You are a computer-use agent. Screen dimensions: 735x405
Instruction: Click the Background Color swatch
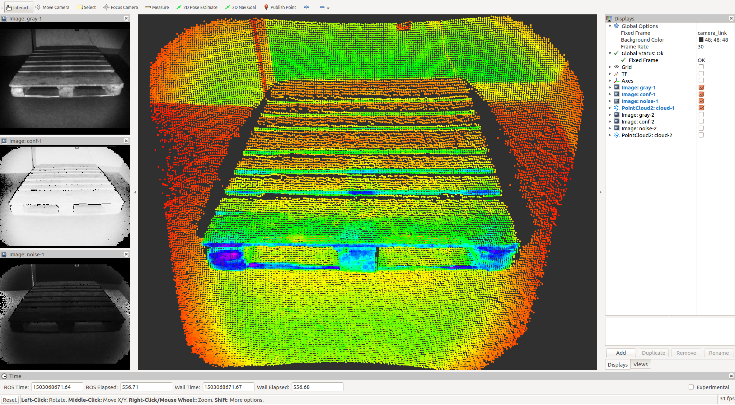click(x=701, y=40)
